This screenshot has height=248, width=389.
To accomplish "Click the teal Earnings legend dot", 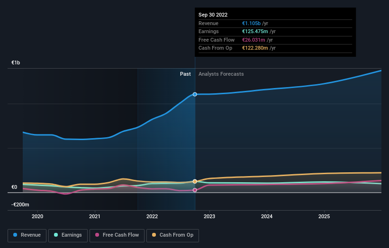I will point(56,235).
